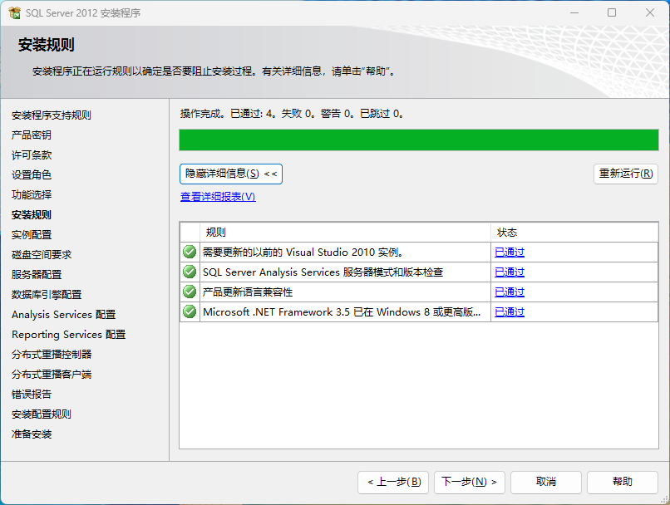670x505 pixels.
Task: Minimize the SQL Server 2012 setup window
Action: pyautogui.click(x=574, y=12)
